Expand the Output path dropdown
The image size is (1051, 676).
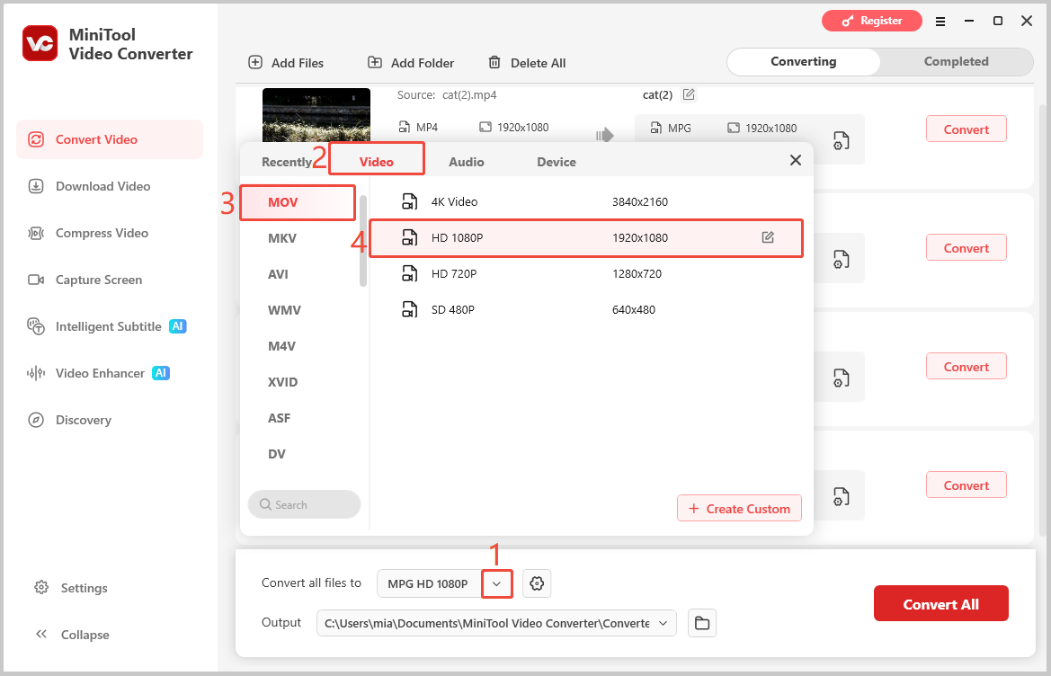[663, 623]
